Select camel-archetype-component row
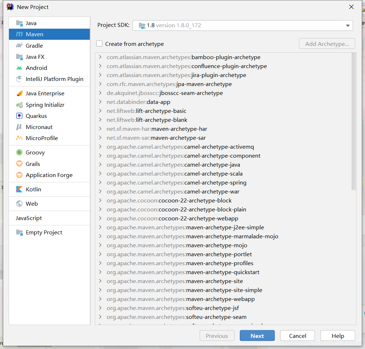The image size is (365, 349). [x=223, y=156]
